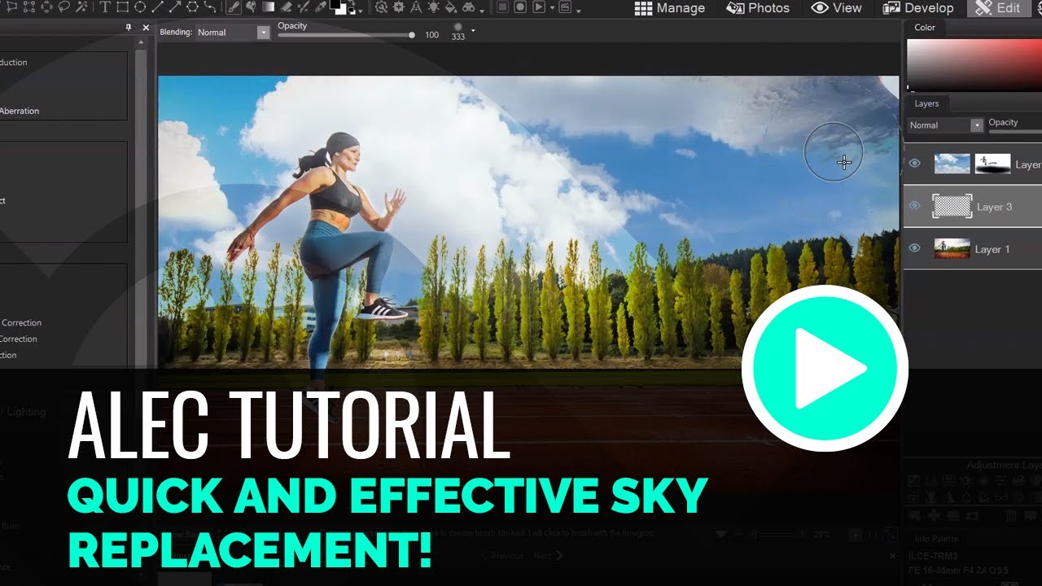1042x586 pixels.
Task: Select the straight line tool
Action: (x=158, y=7)
